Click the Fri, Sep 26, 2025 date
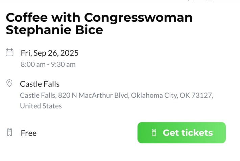 50,53
